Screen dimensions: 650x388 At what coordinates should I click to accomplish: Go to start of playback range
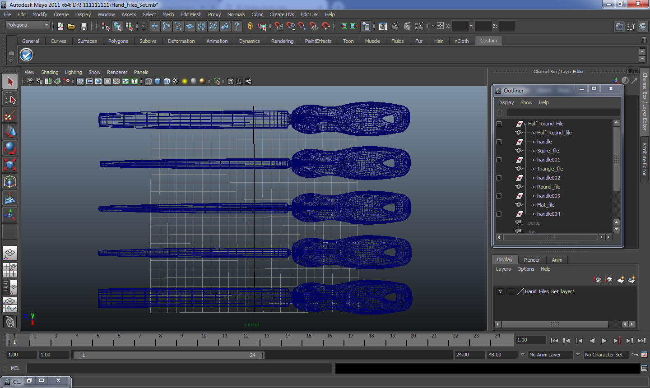554,341
